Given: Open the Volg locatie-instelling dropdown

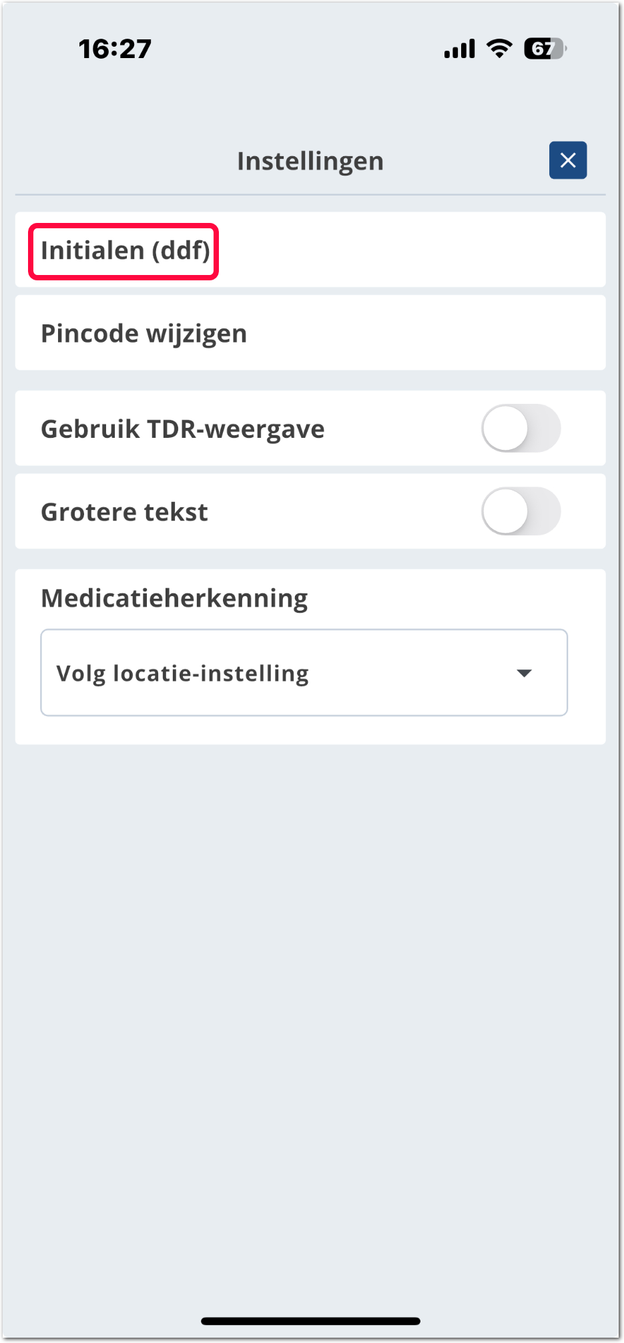Looking at the screenshot, I should click(x=304, y=673).
